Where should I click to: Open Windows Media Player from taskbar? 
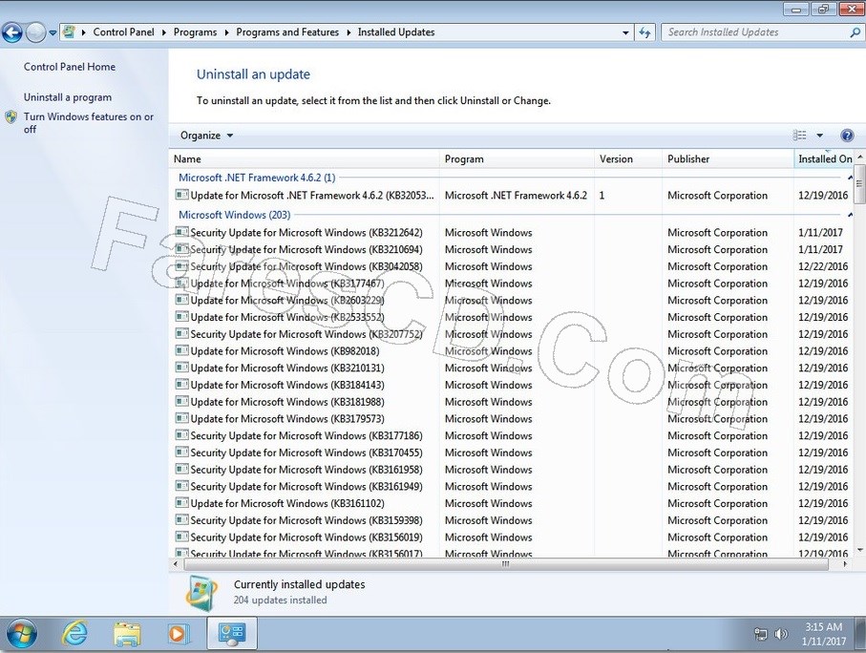point(179,634)
